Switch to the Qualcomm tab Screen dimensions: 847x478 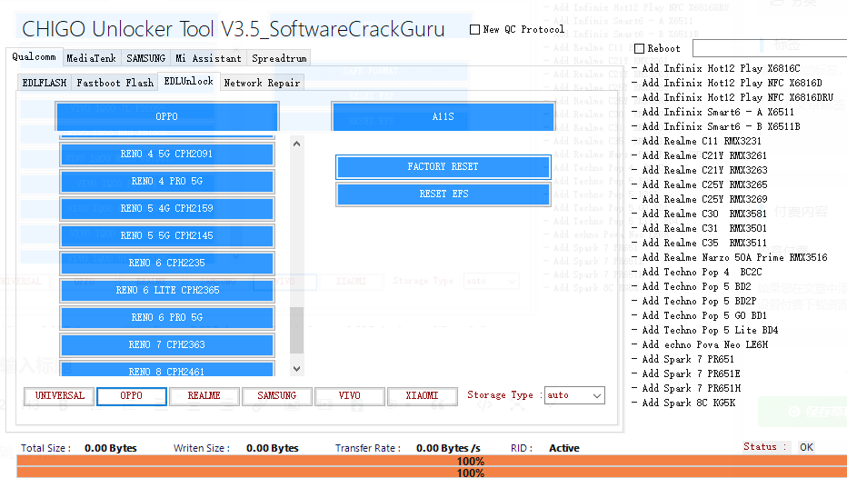pos(34,56)
